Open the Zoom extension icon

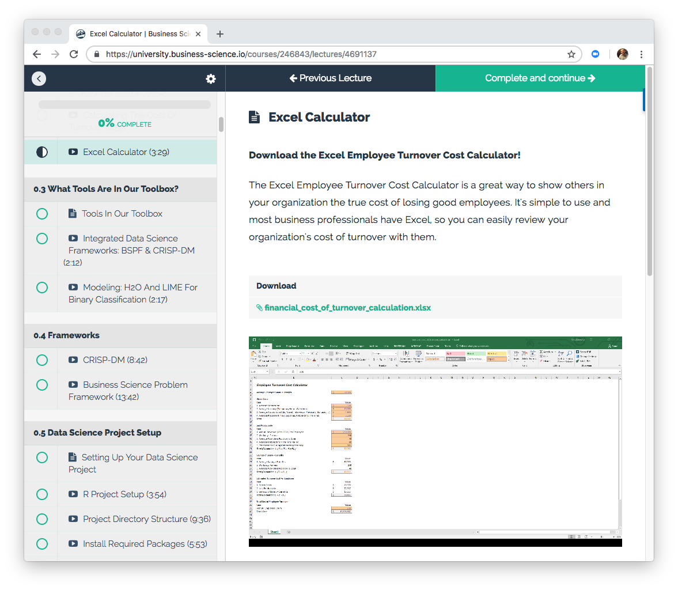pyautogui.click(x=596, y=54)
